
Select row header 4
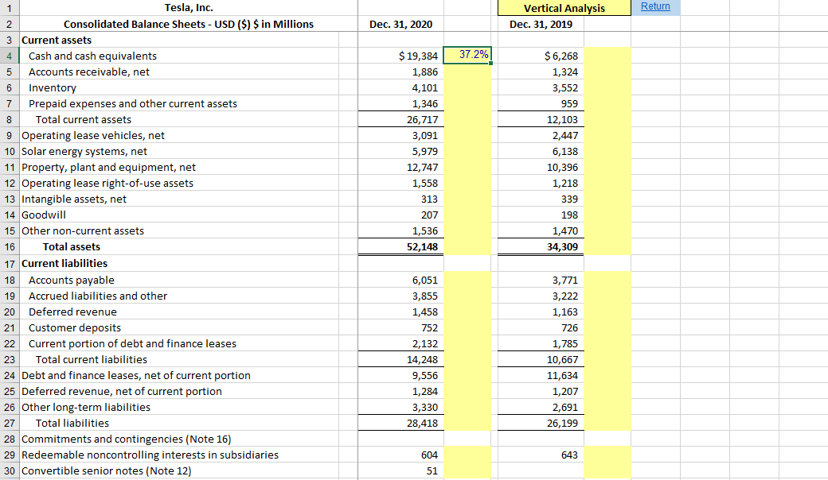tap(9, 56)
